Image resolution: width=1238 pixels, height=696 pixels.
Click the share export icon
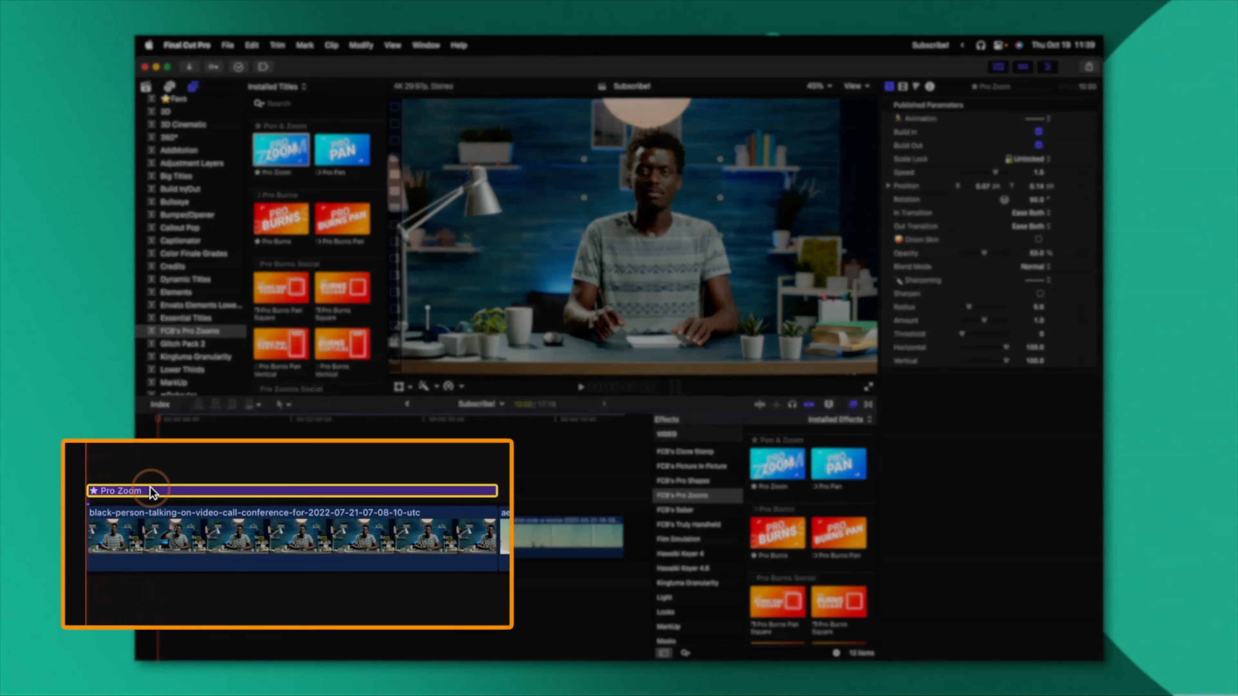point(1089,67)
